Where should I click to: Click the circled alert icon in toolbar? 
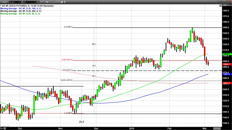[53, 2]
